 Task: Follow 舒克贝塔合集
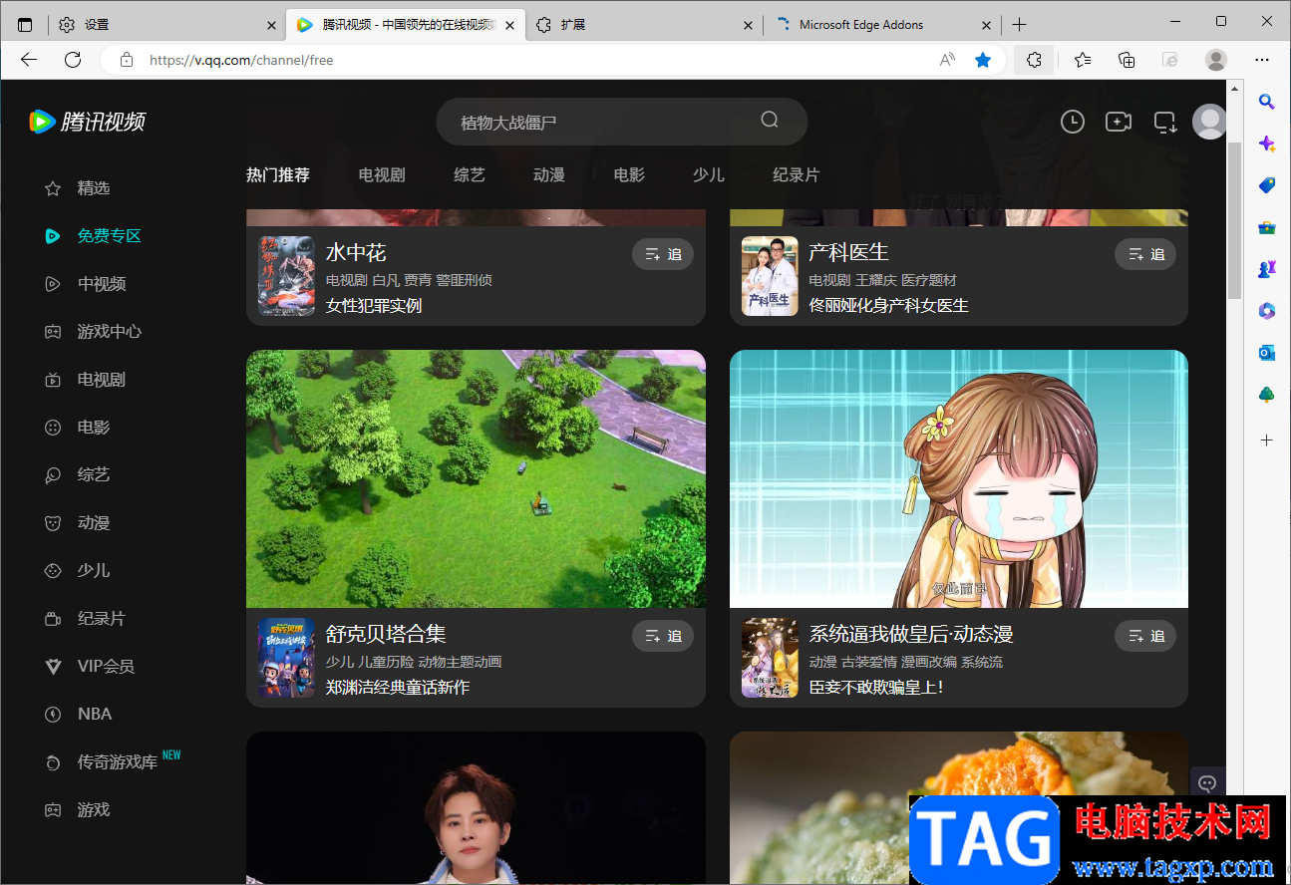(x=663, y=636)
